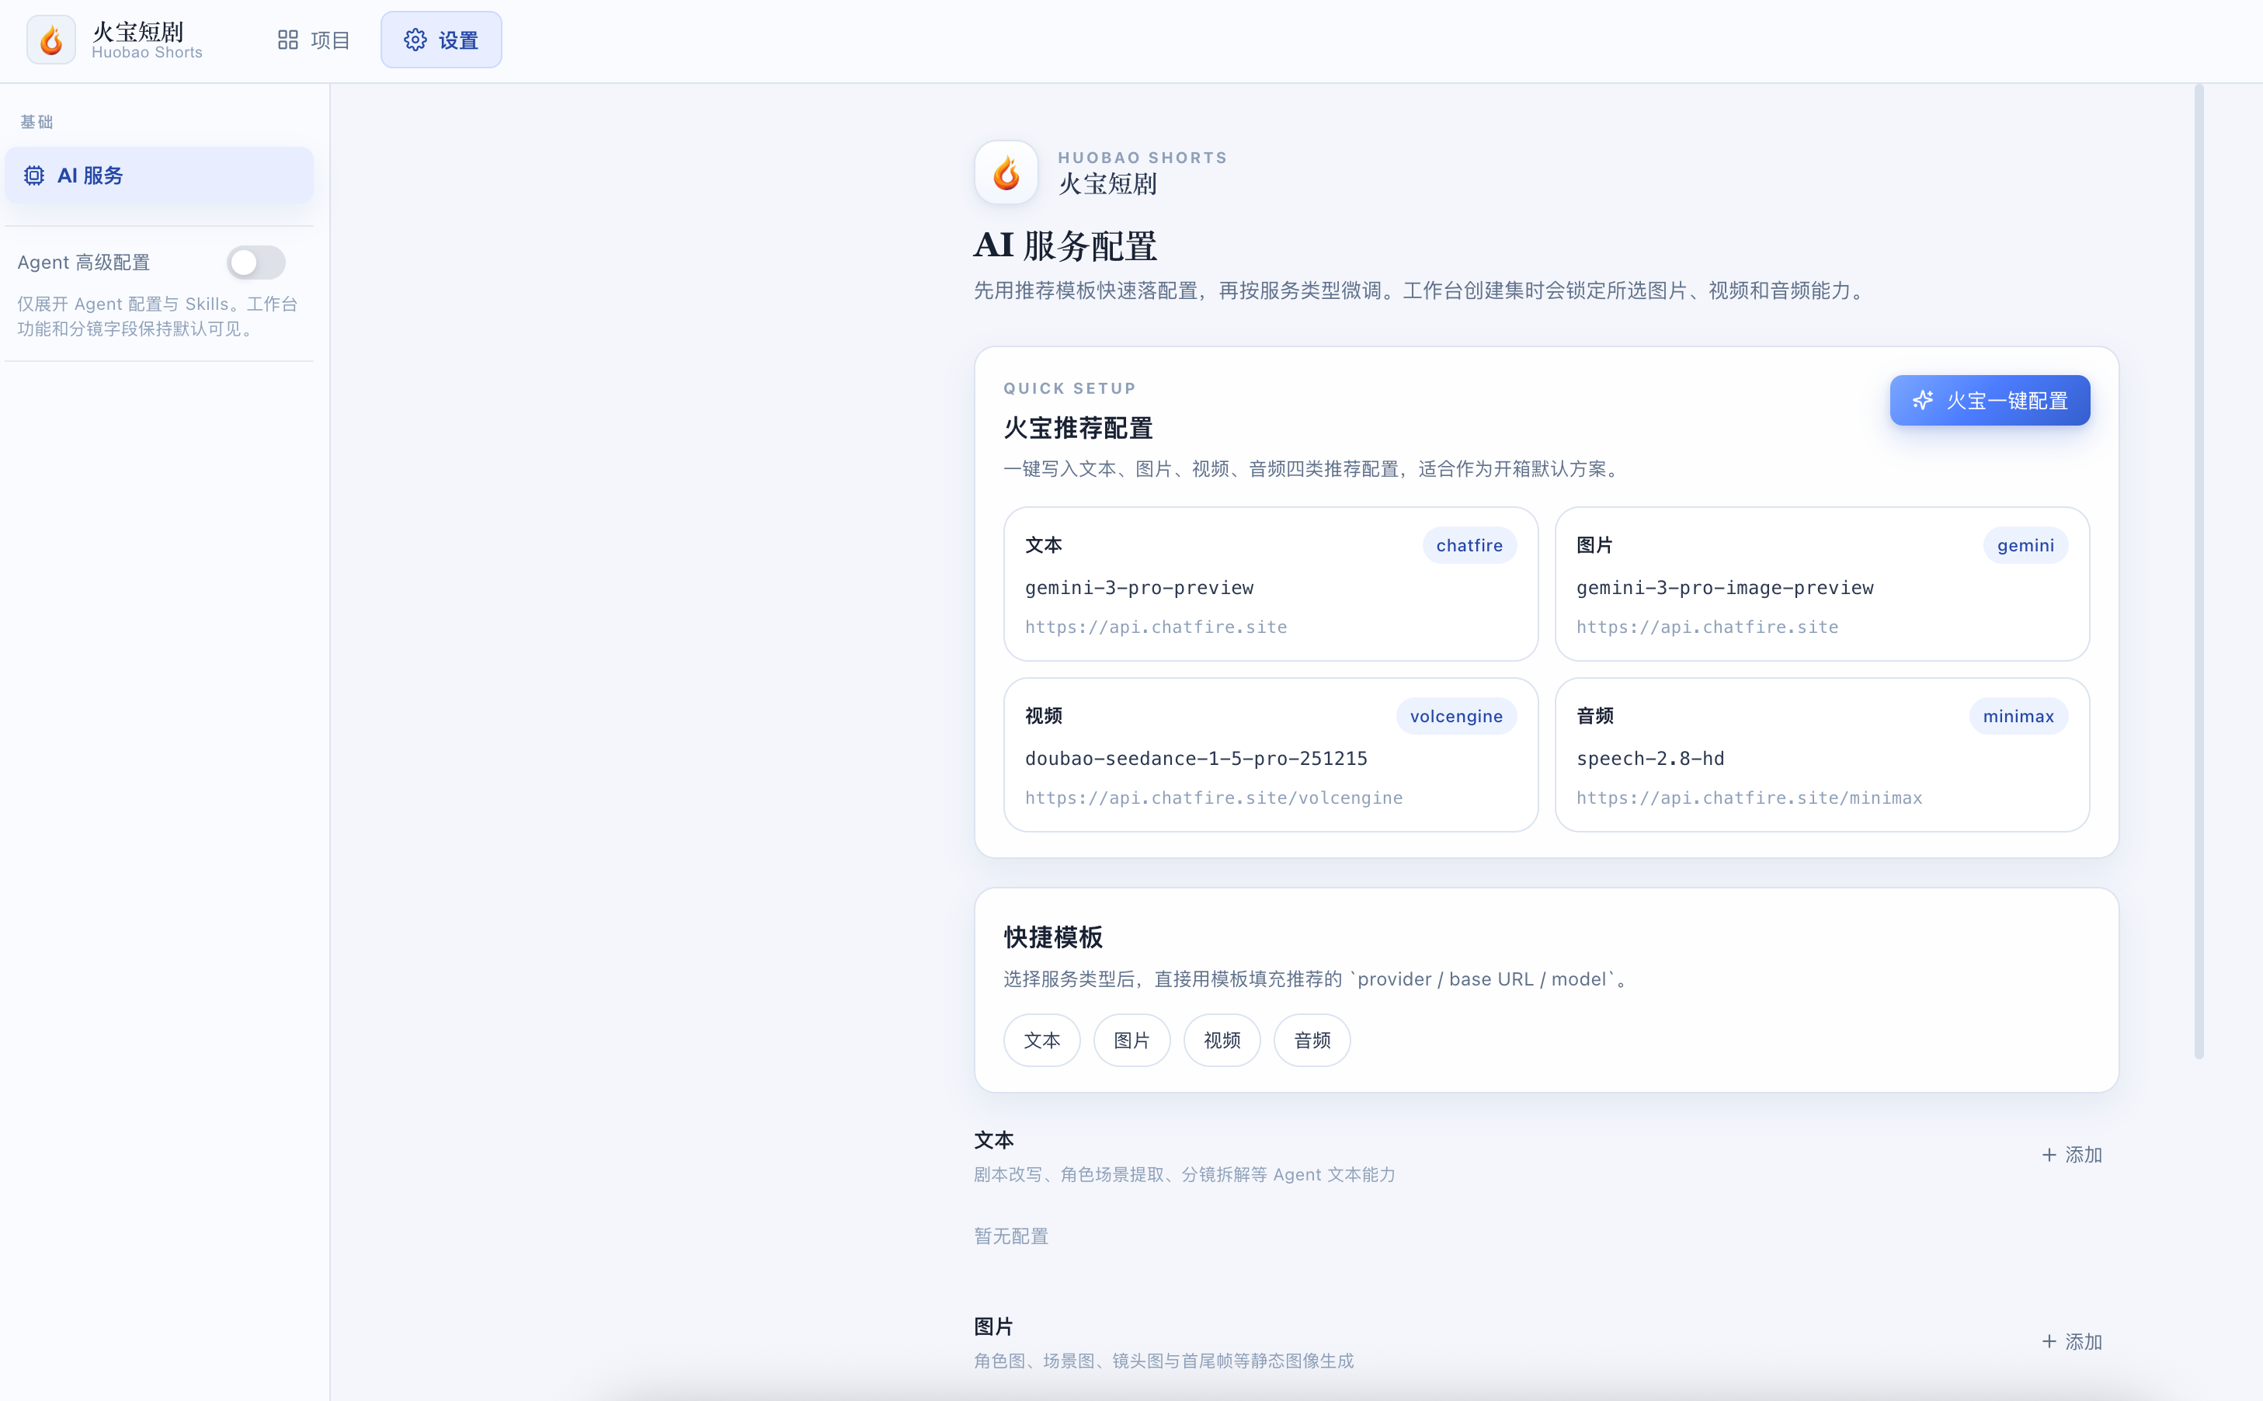2263x1401 pixels.
Task: Select the 图片 template chip
Action: (1131, 1040)
